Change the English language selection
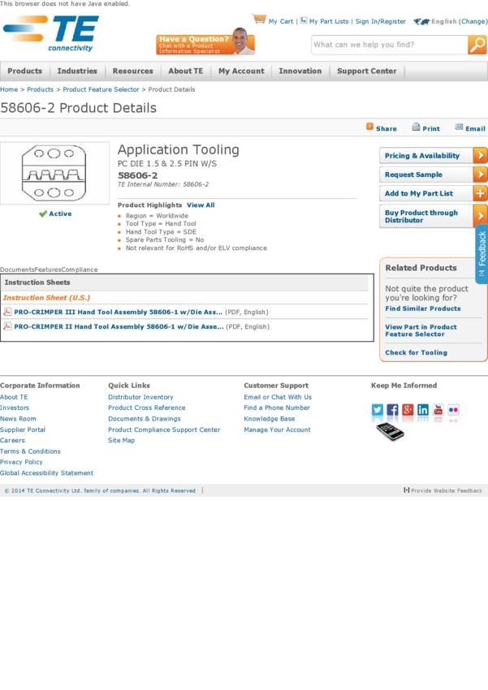Image resolution: width=488 pixels, height=690 pixels. 473,22
